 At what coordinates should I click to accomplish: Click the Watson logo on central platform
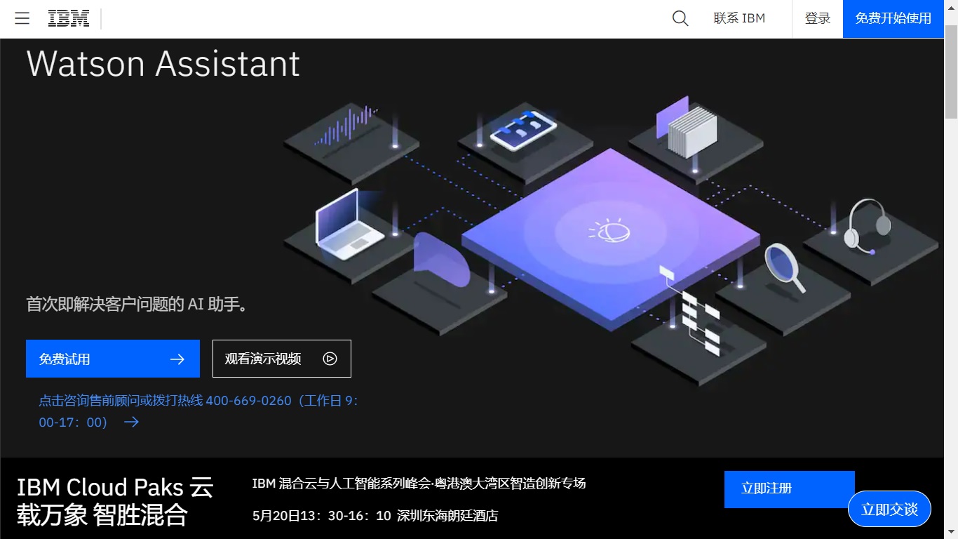click(609, 230)
